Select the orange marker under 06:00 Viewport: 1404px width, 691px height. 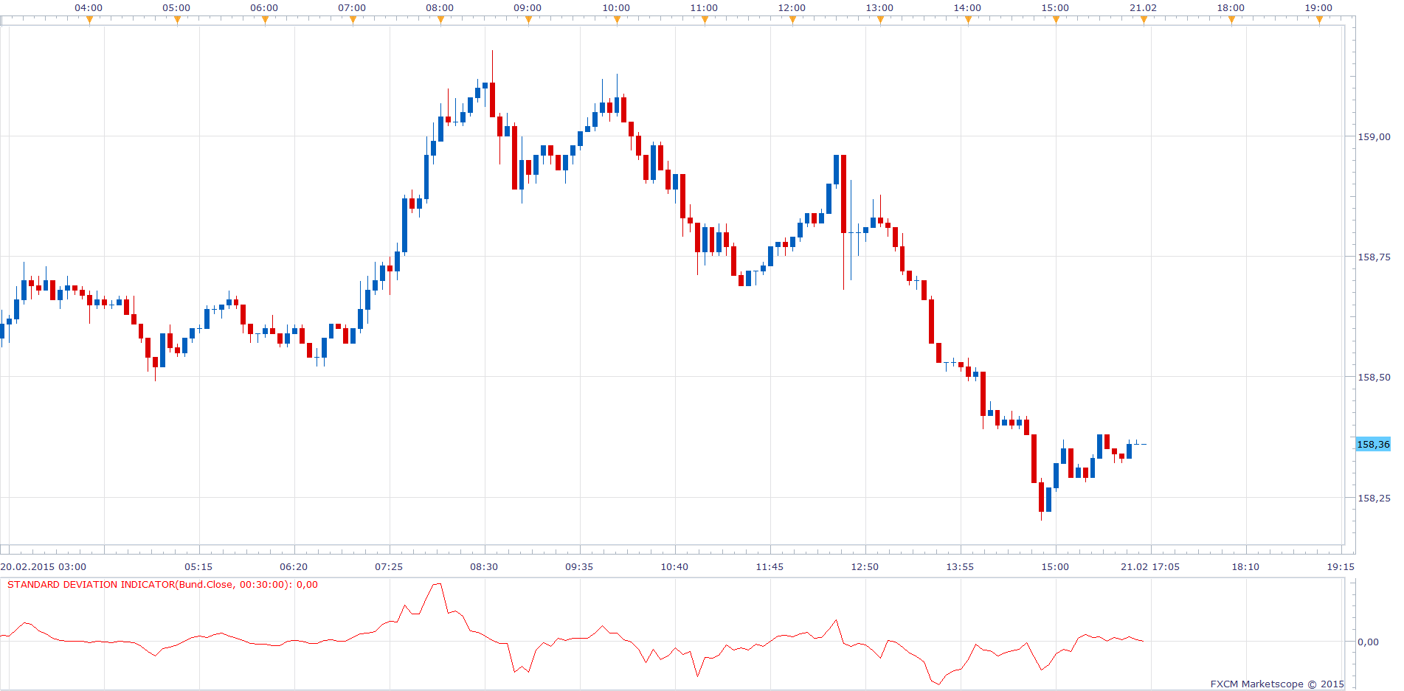click(265, 20)
